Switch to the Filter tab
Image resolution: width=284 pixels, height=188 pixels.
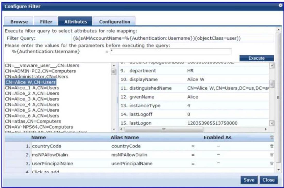coord(46,21)
